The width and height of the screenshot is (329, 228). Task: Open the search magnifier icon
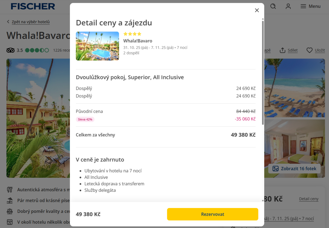click(273, 6)
